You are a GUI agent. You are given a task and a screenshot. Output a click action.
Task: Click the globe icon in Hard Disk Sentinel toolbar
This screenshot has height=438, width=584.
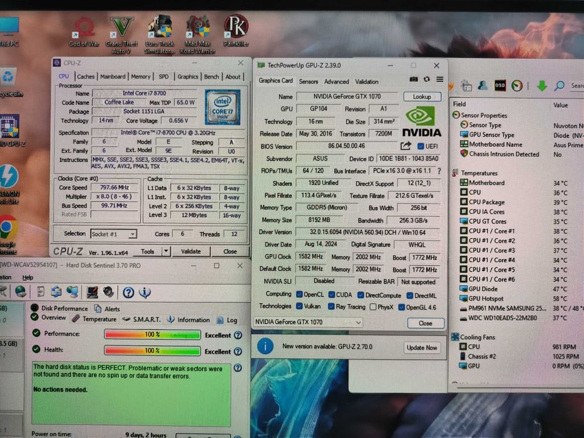(21, 292)
